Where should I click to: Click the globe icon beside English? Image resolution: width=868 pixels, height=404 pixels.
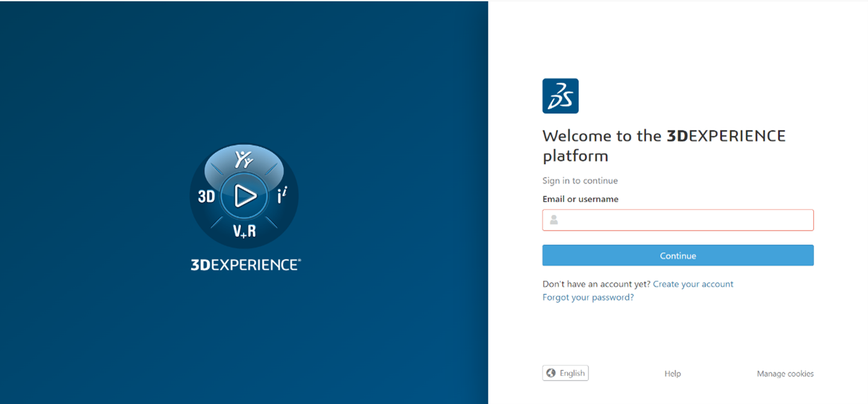point(551,373)
